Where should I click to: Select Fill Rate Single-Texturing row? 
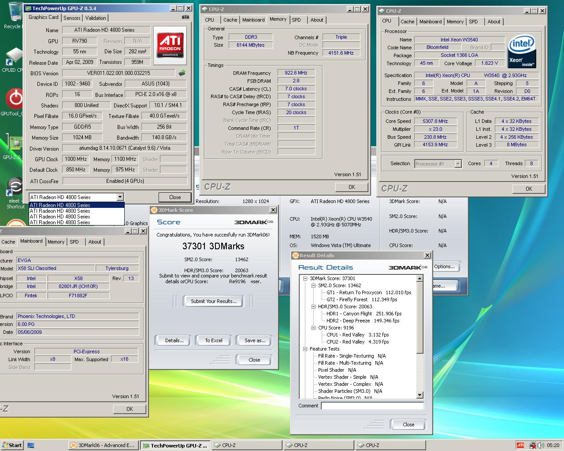352,356
